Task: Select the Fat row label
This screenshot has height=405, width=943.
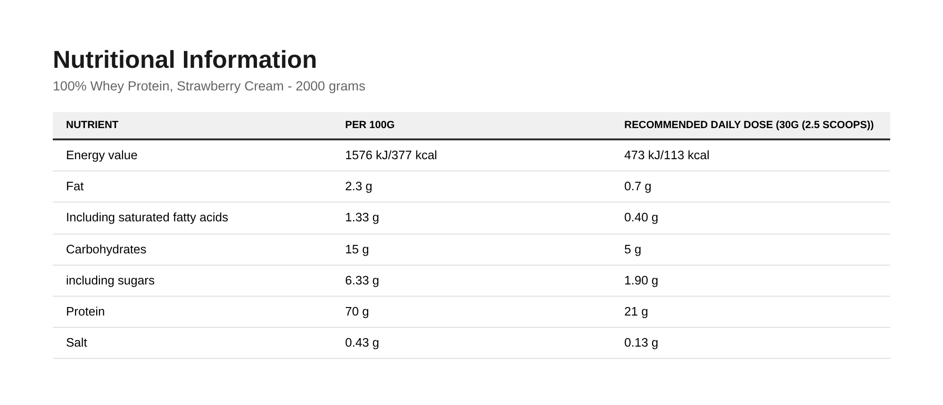Action: point(74,186)
